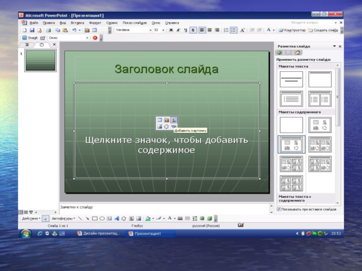Switch to Дизайн презентац... taskbar window

[x=99, y=234]
